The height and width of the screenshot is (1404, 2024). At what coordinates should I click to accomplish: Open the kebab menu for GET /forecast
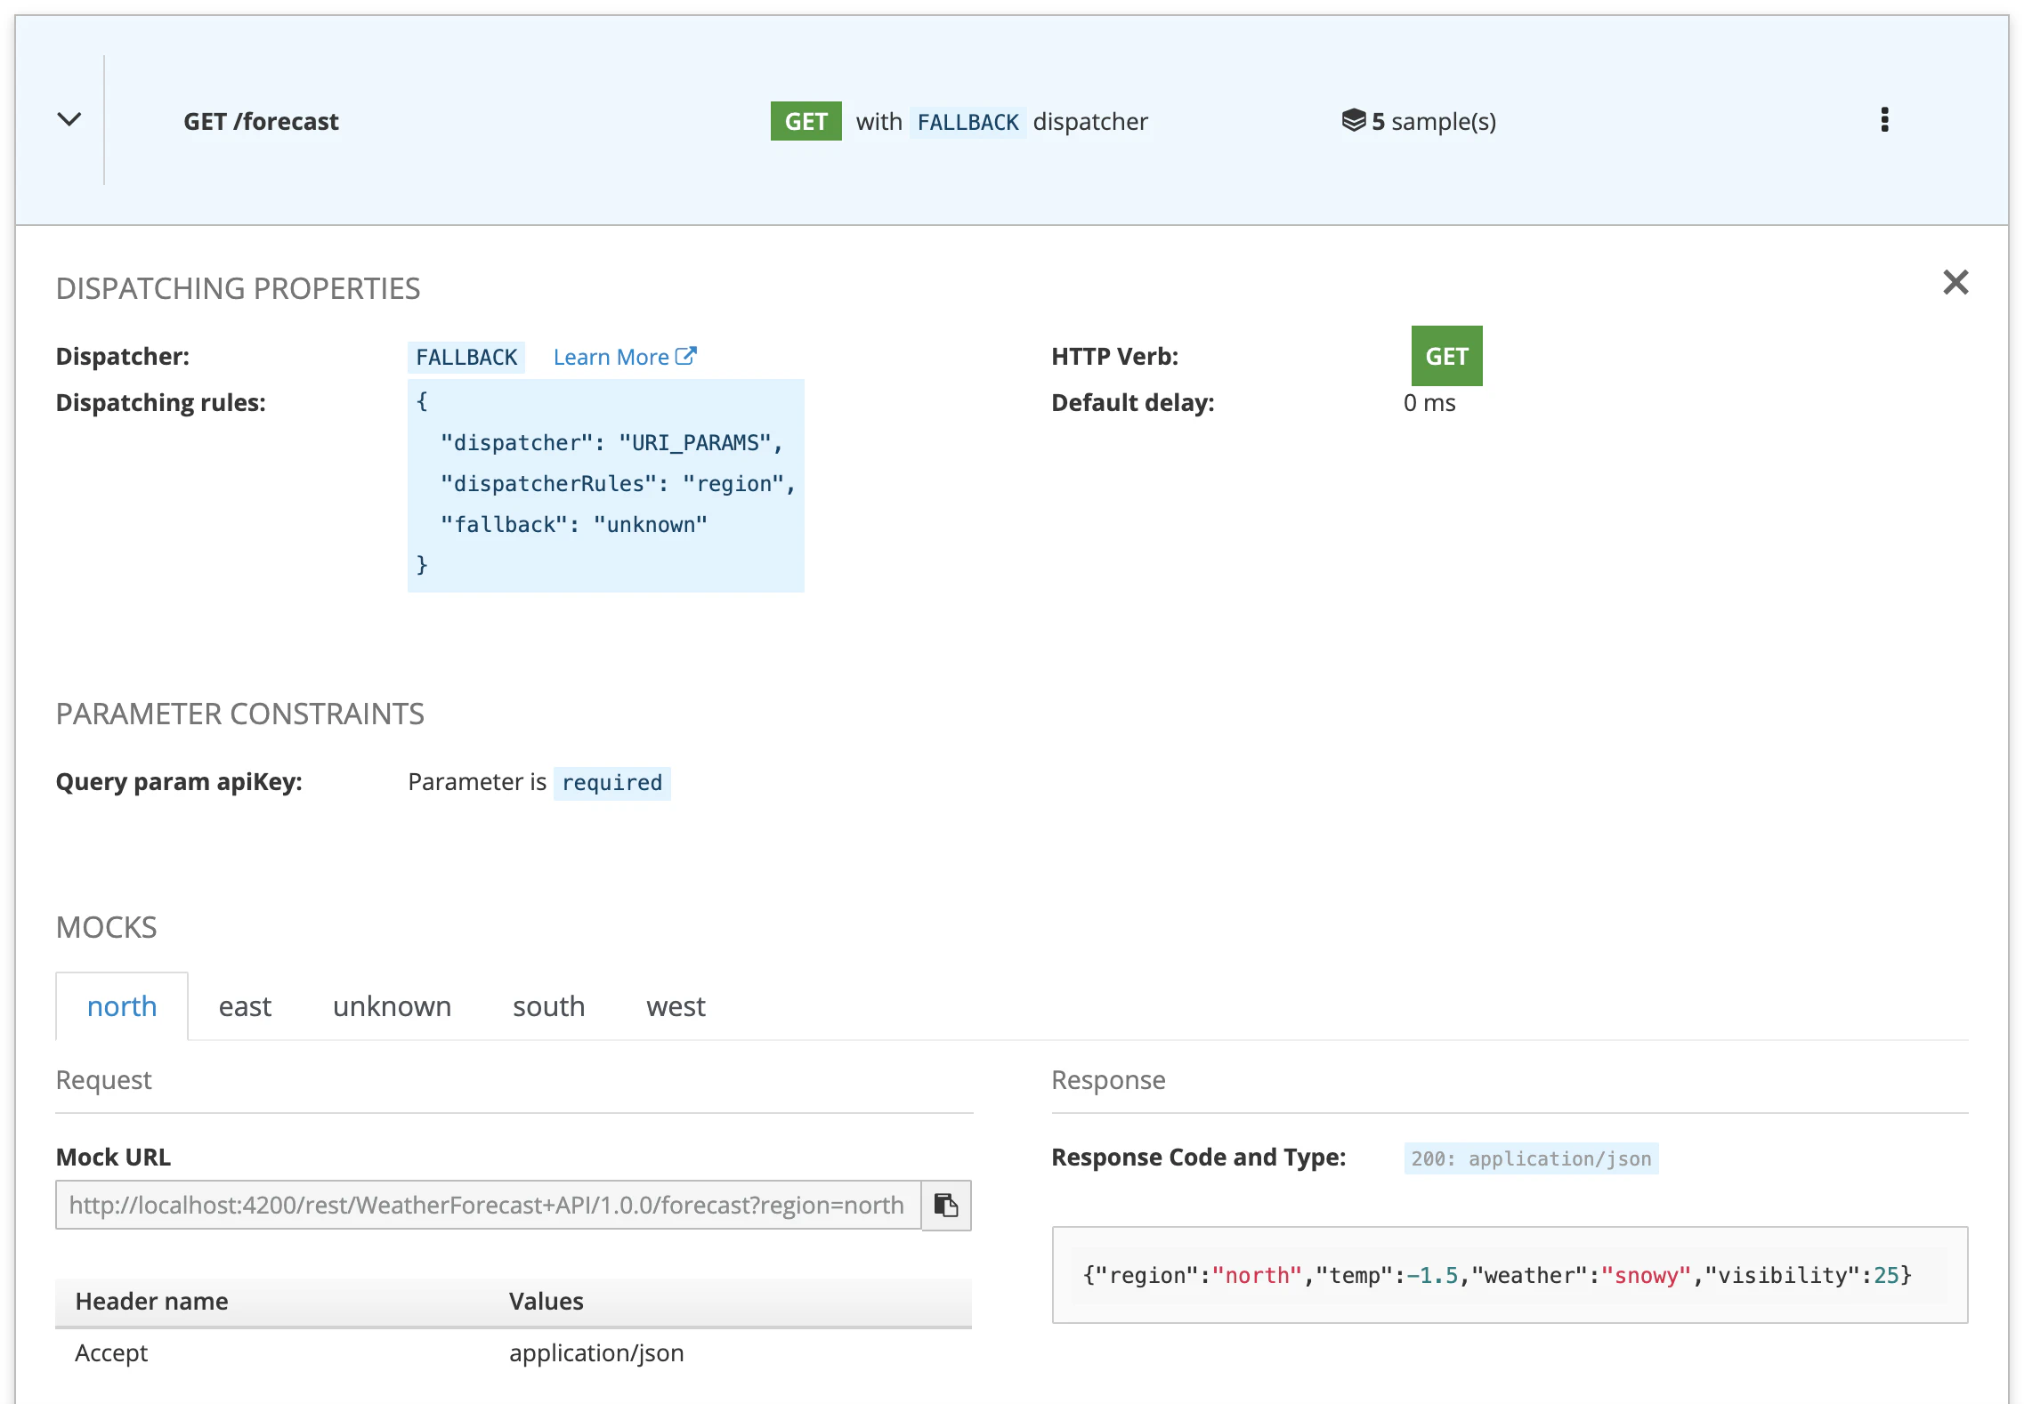coord(1884,120)
